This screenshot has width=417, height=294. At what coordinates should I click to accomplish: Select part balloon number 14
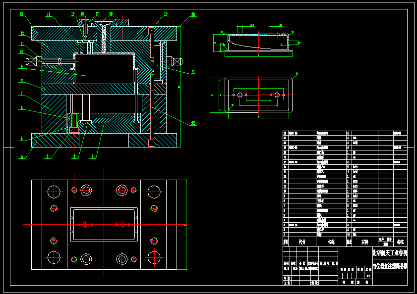pyautogui.click(x=49, y=15)
